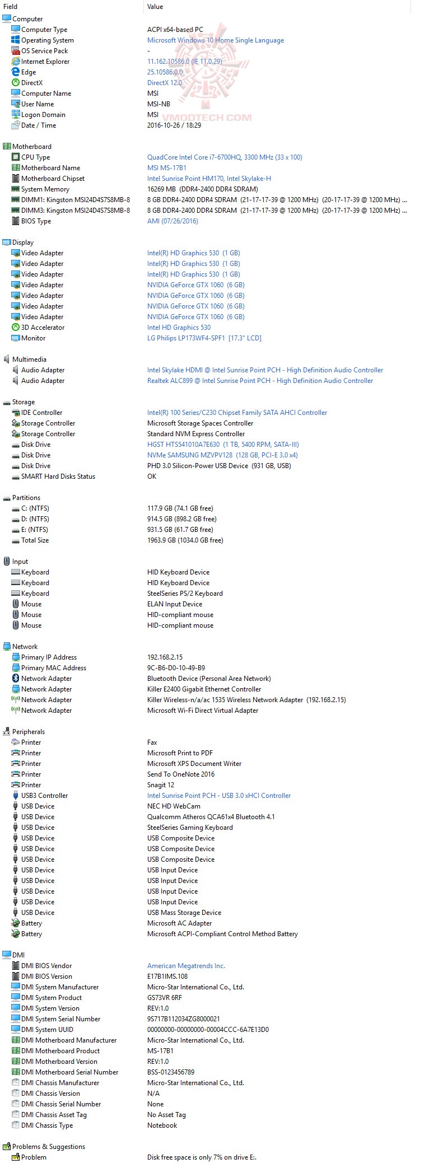Select the NEC HD WebCam value
Screen dimensions: 439x1168
click(x=174, y=806)
